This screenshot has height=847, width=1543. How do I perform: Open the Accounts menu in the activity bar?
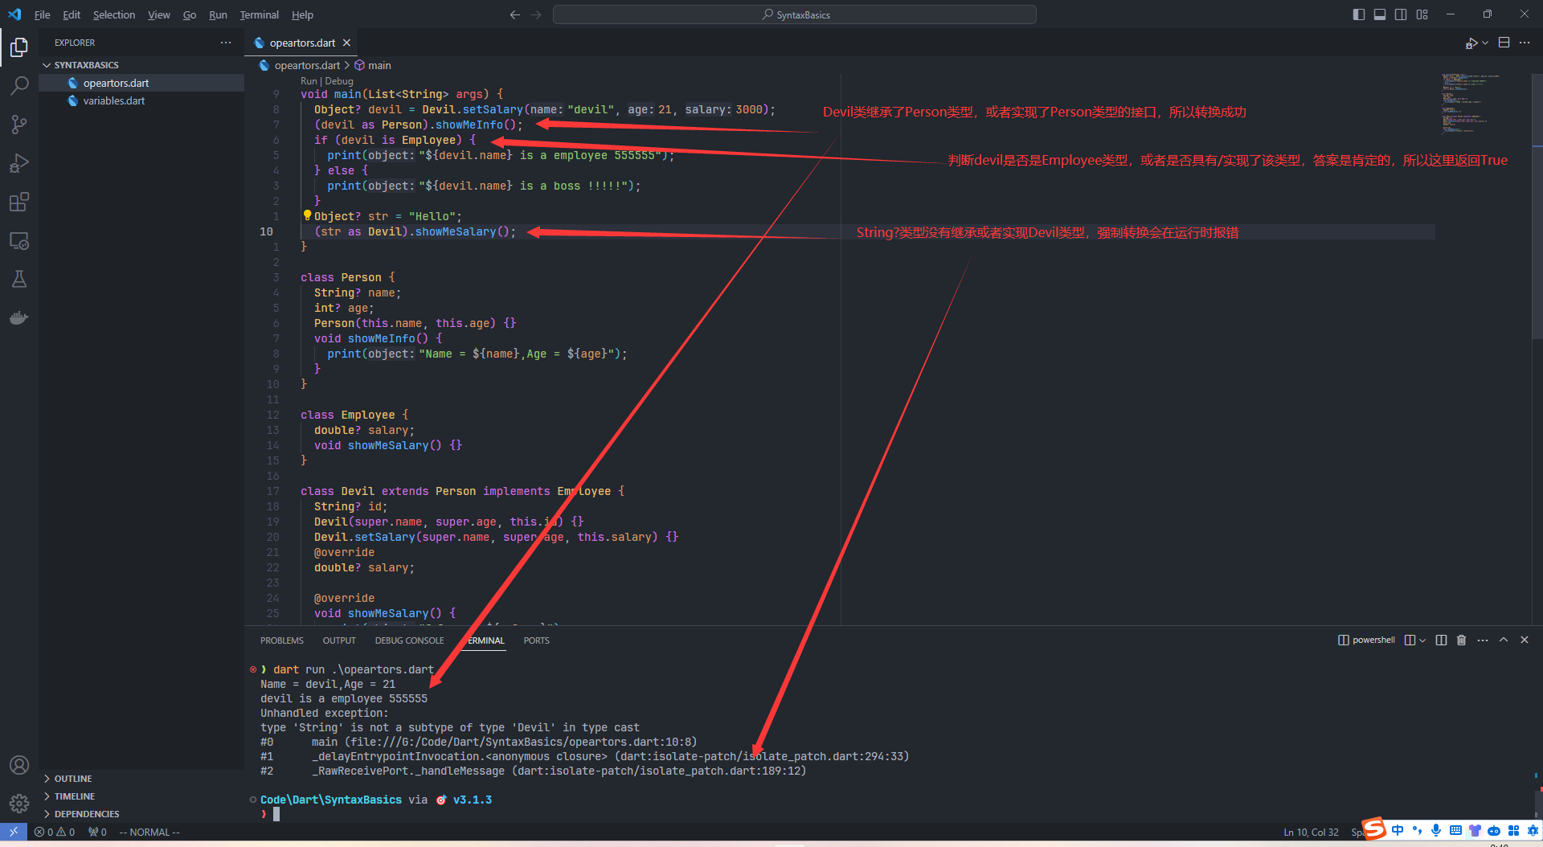pyautogui.click(x=19, y=765)
